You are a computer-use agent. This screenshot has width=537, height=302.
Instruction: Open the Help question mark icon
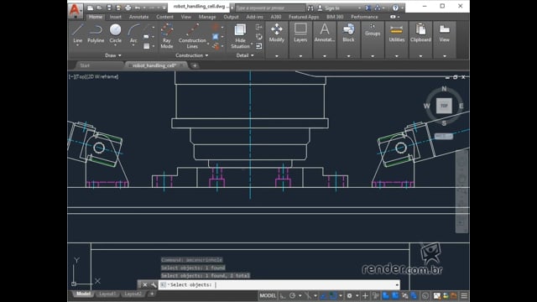[x=395, y=8]
